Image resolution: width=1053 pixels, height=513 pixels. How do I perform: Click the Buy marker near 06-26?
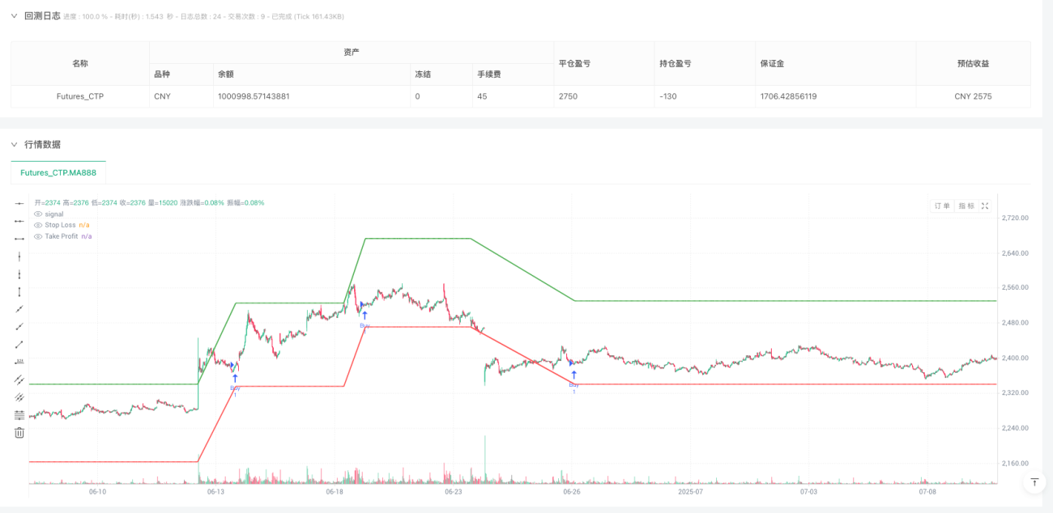pyautogui.click(x=574, y=375)
